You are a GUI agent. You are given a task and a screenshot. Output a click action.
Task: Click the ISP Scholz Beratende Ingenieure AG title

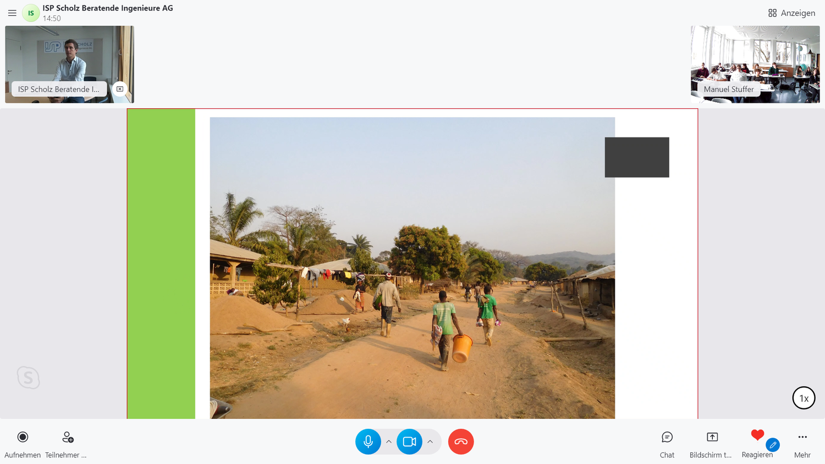(x=108, y=8)
